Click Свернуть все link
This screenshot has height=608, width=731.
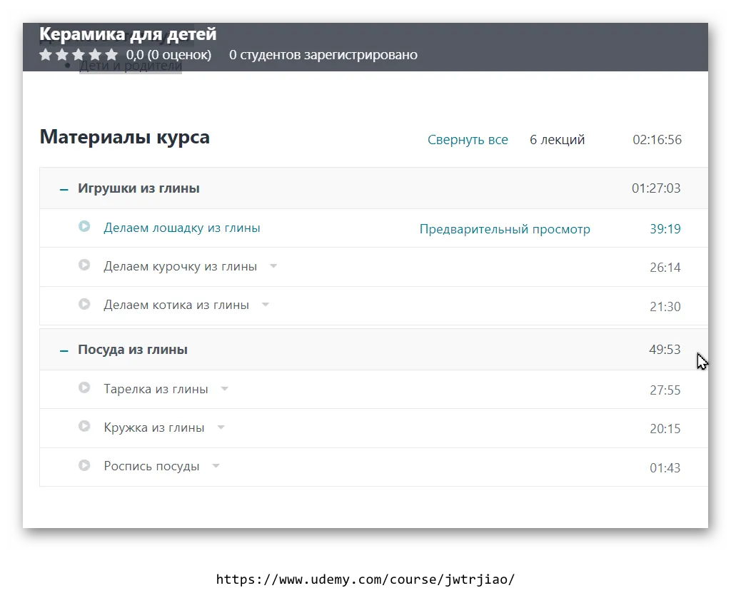click(468, 140)
